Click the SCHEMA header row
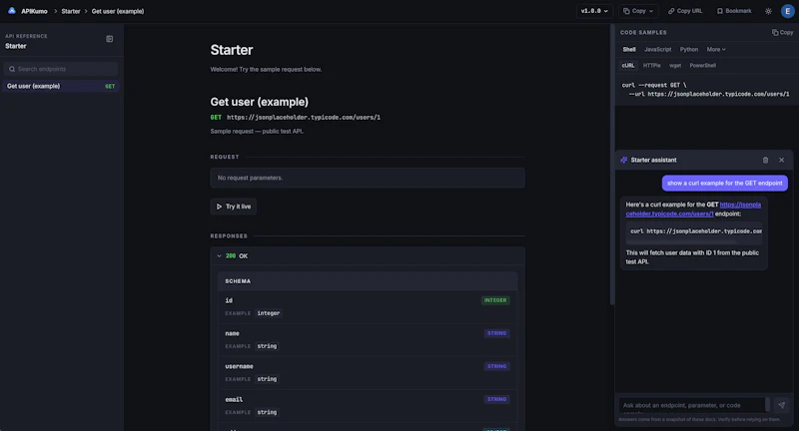 [368, 281]
